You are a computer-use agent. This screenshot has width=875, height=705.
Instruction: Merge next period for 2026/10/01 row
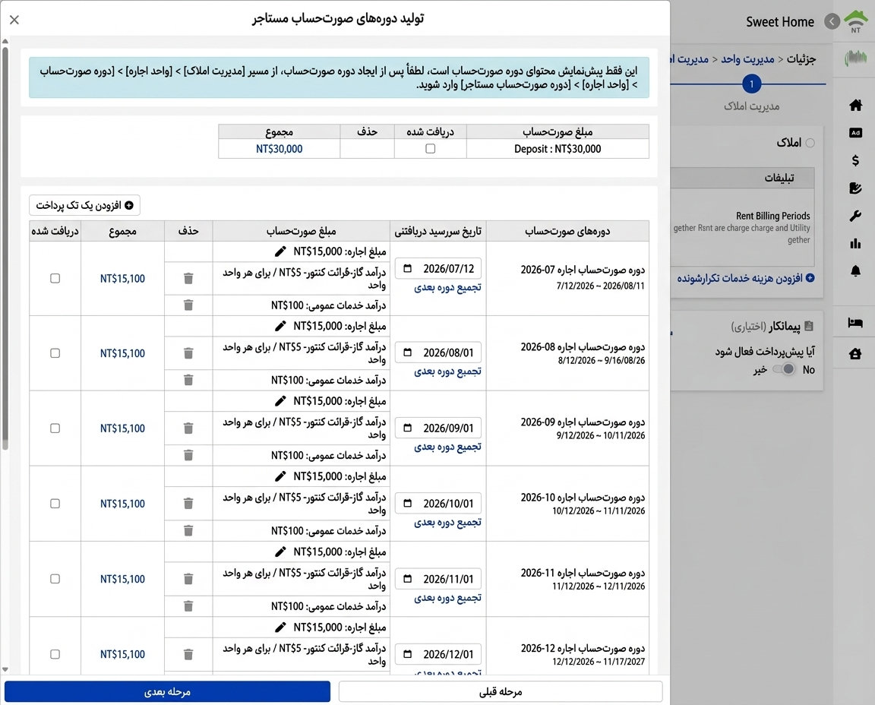point(447,523)
